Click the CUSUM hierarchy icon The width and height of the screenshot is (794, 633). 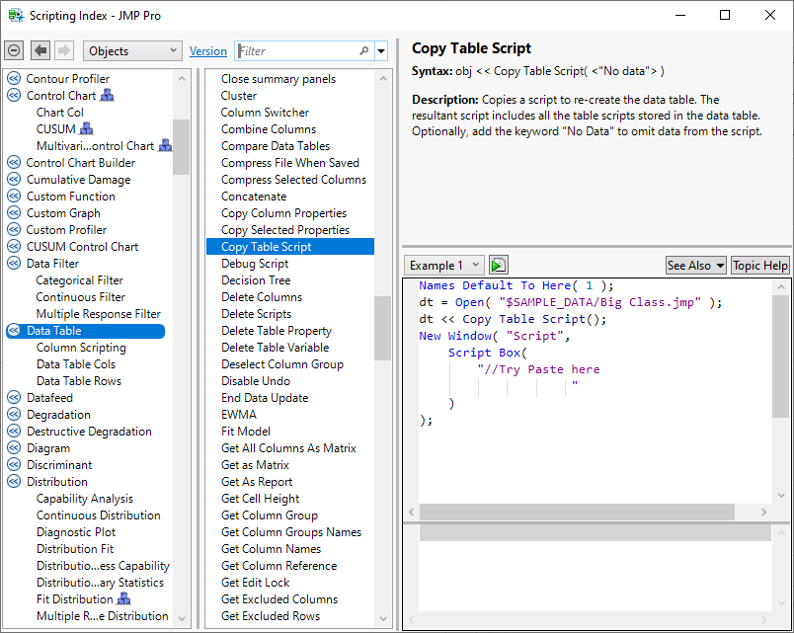coord(87,129)
